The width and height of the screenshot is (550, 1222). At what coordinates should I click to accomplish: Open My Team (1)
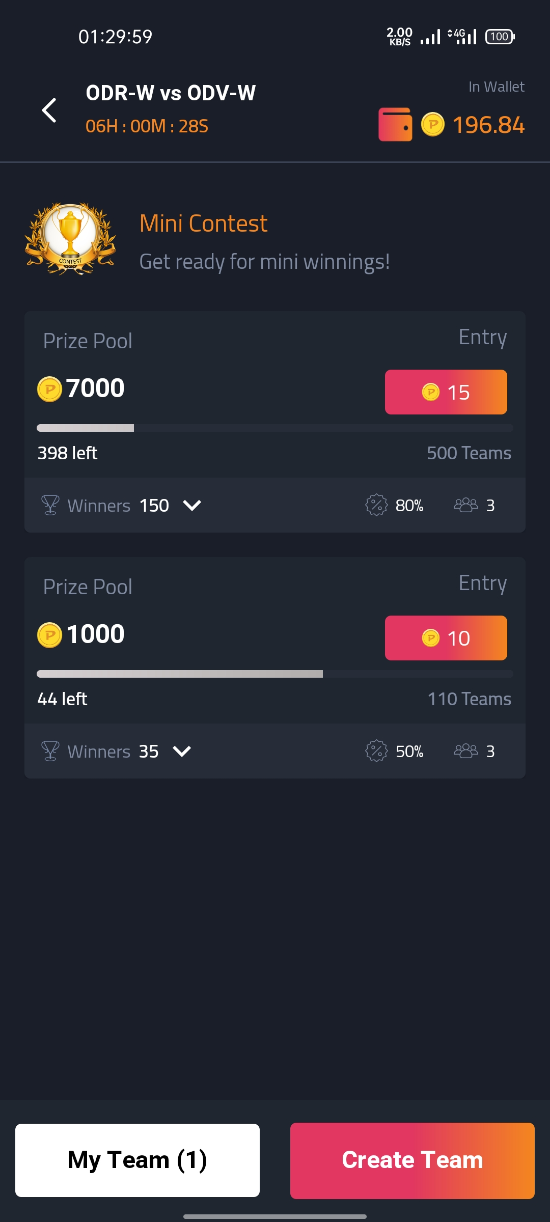(x=137, y=1160)
